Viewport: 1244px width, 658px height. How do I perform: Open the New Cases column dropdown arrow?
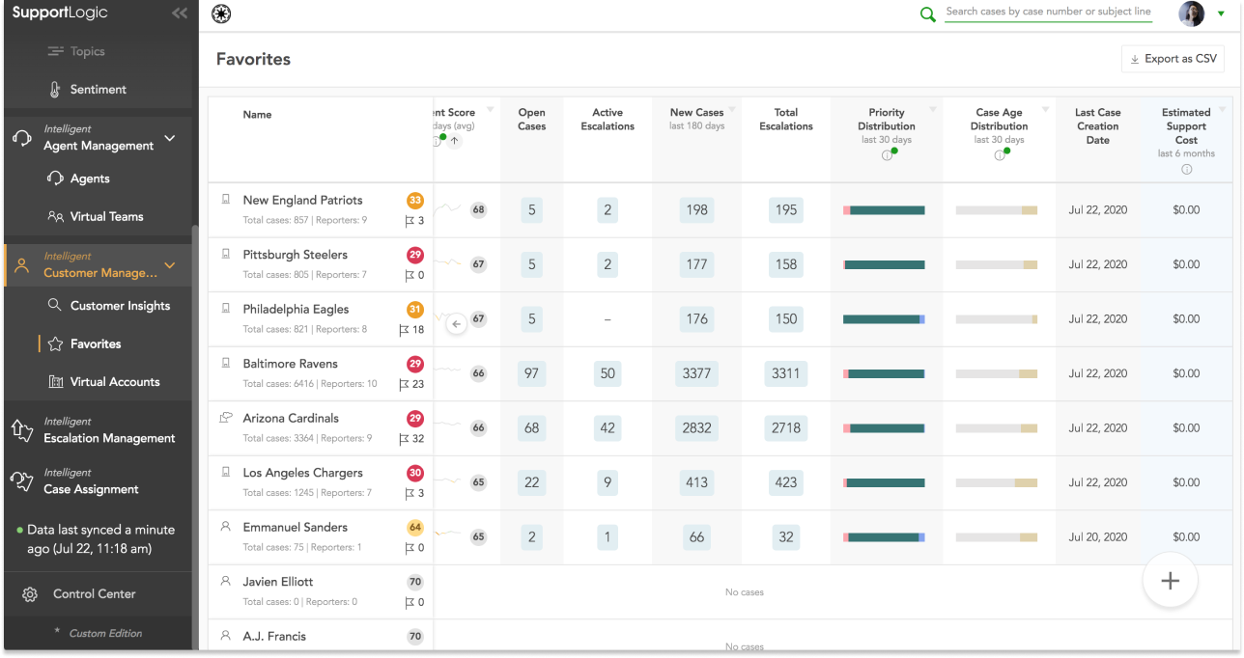coord(733,109)
